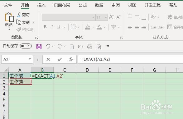Image resolution: width=183 pixels, height=119 pixels.
Task: Toggle underline formatting
Action: tap(59, 27)
